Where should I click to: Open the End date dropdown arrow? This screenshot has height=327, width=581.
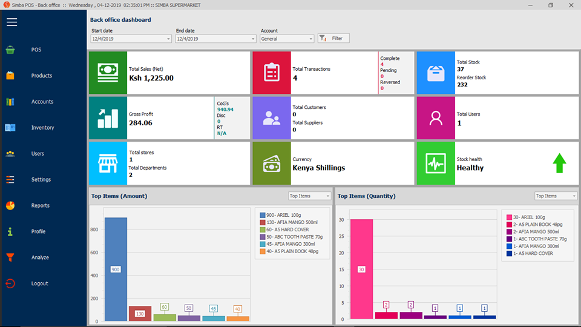point(253,39)
